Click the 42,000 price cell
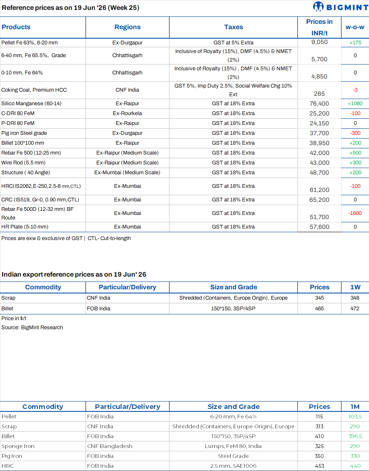The image size is (369, 471). (319, 153)
